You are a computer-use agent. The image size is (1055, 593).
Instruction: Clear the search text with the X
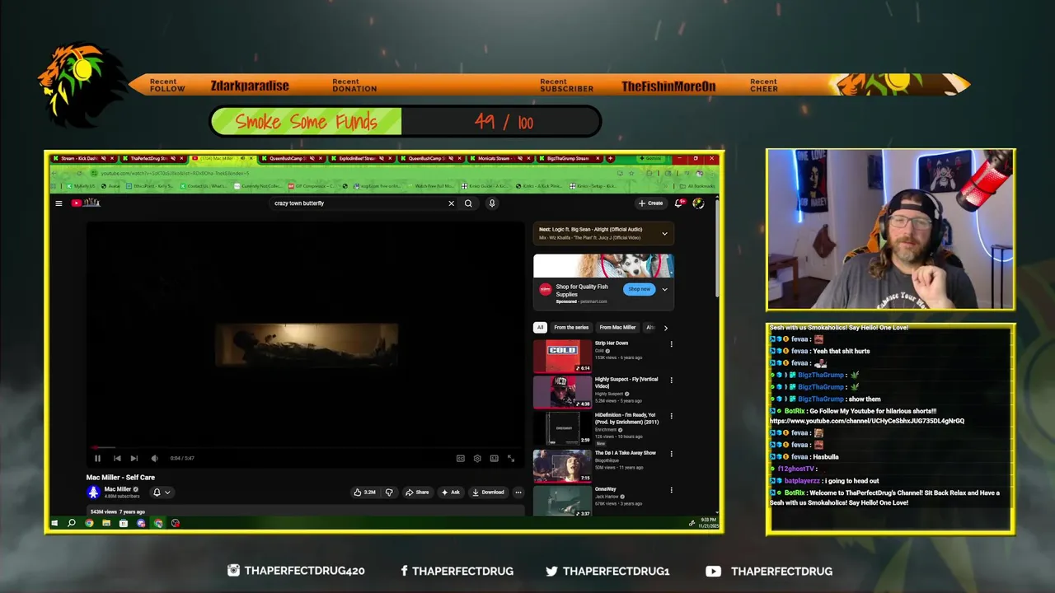(x=451, y=203)
